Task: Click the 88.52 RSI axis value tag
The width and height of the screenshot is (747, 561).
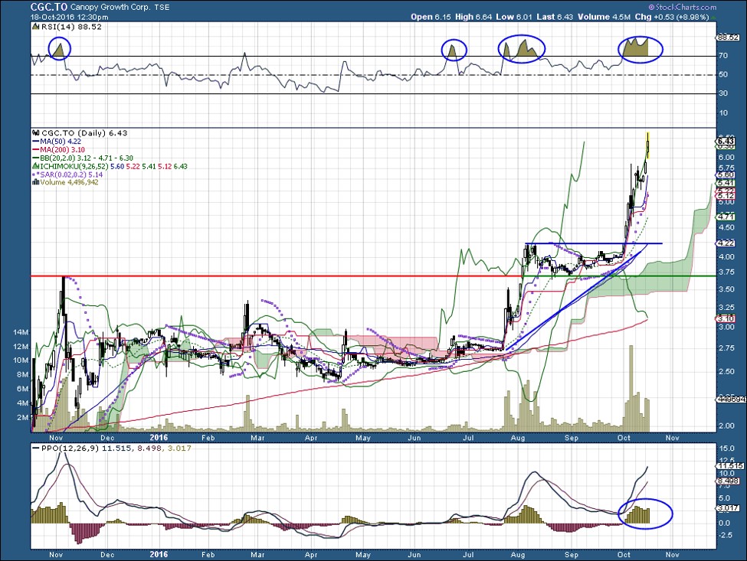Action: 728,37
